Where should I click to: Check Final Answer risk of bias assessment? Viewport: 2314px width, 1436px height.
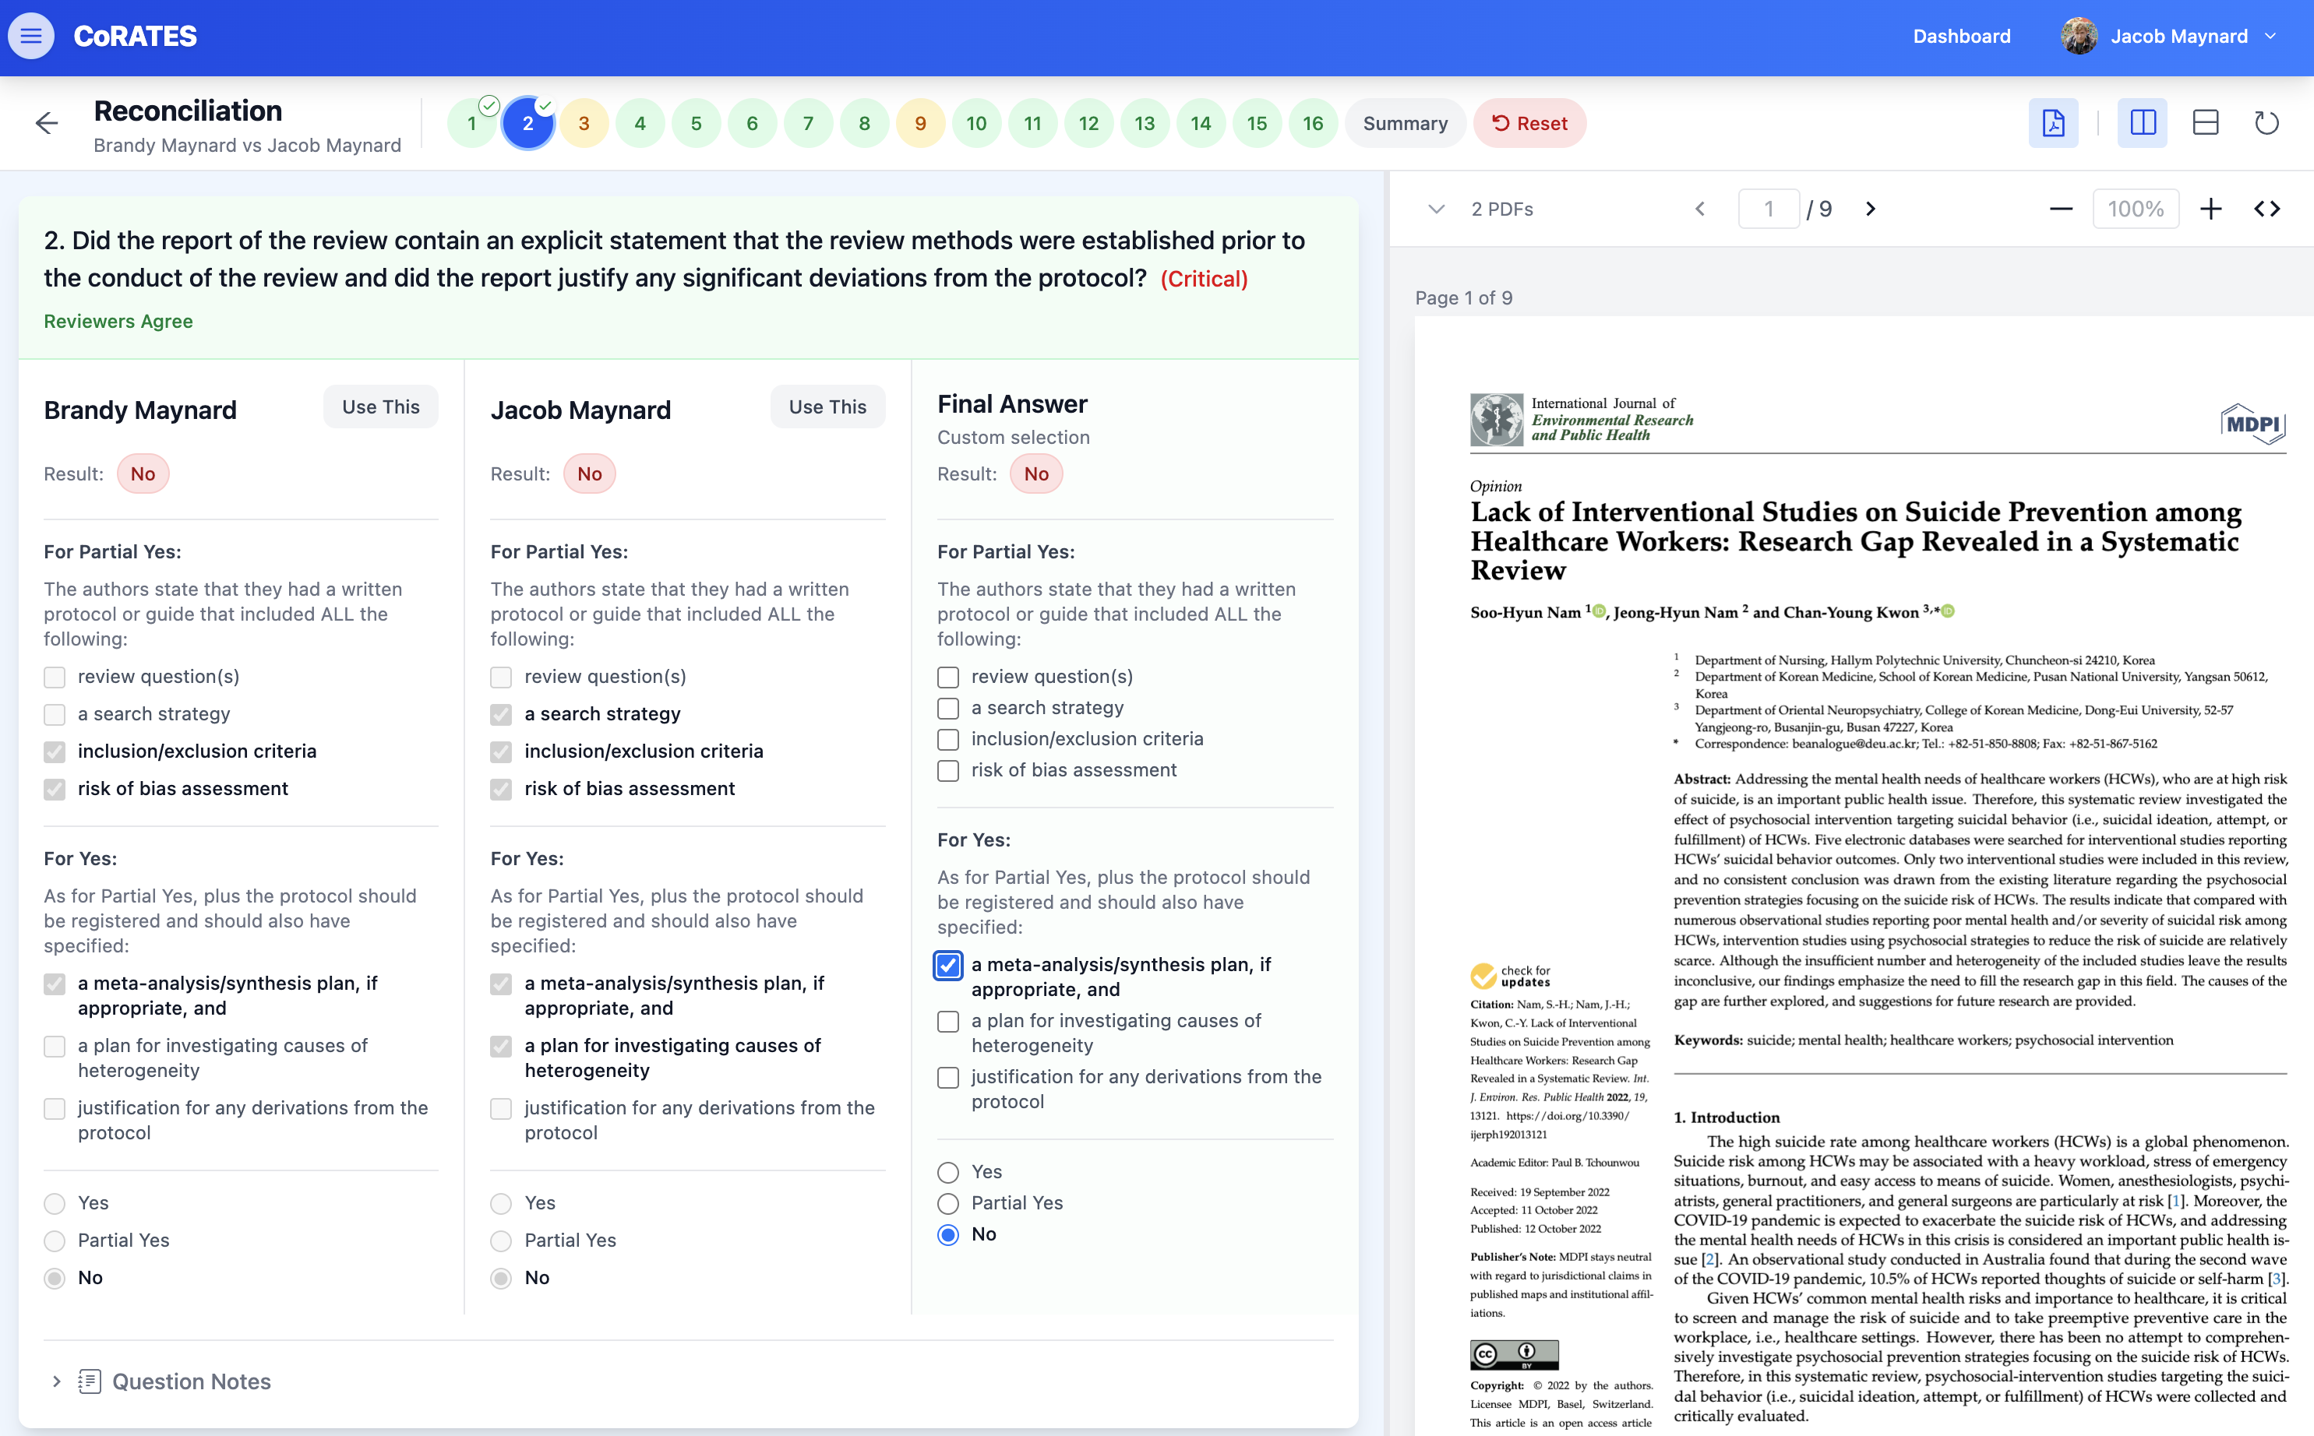(x=948, y=771)
